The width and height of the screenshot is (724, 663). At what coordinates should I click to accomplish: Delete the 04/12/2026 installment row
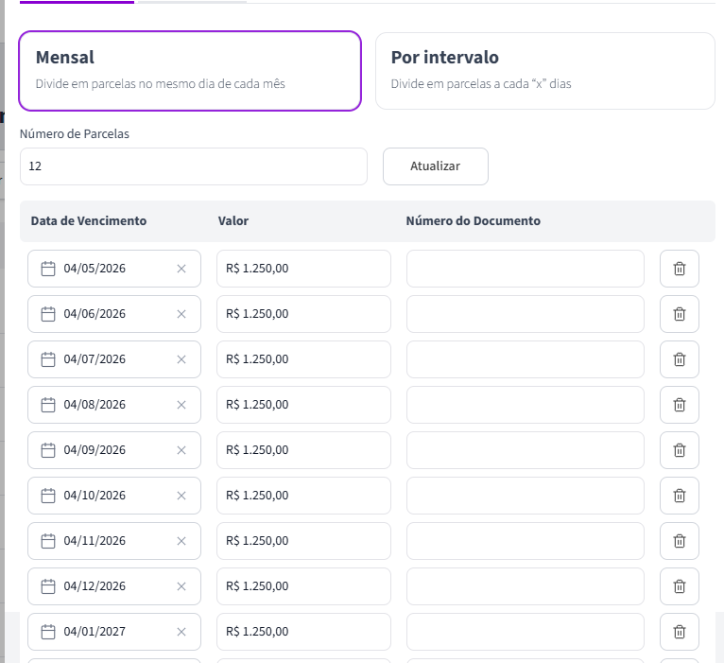(680, 586)
